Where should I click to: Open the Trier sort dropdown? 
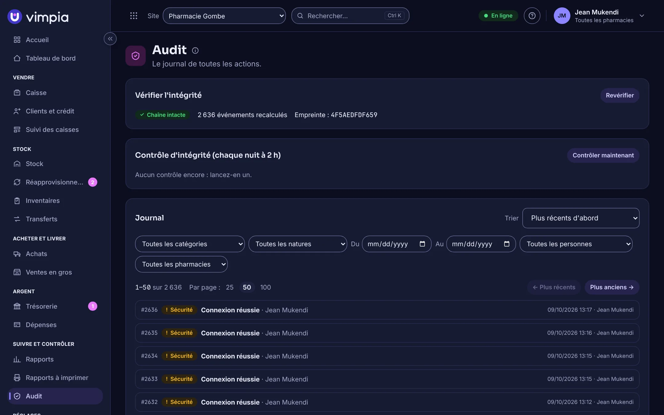(x=581, y=218)
